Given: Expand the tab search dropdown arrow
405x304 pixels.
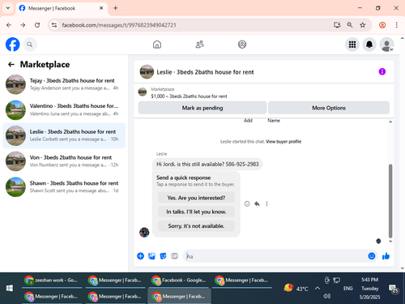Looking at the screenshot, I should [x=8, y=8].
